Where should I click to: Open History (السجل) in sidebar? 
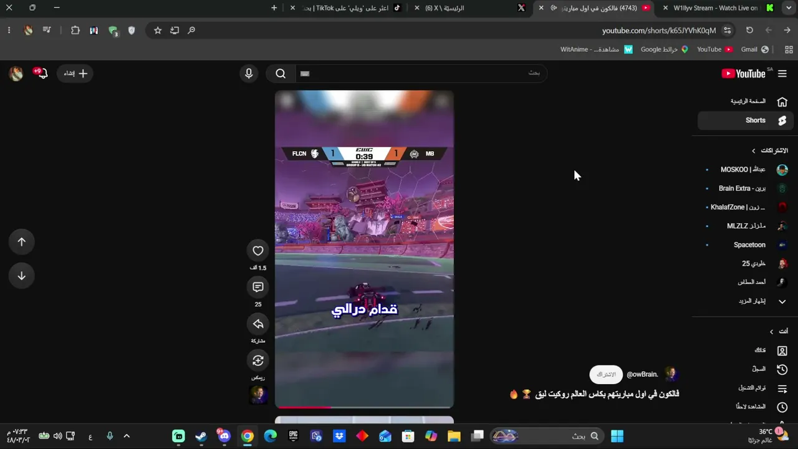tap(746, 369)
